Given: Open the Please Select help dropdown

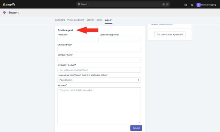Looking at the screenshot, I should click(99, 80).
